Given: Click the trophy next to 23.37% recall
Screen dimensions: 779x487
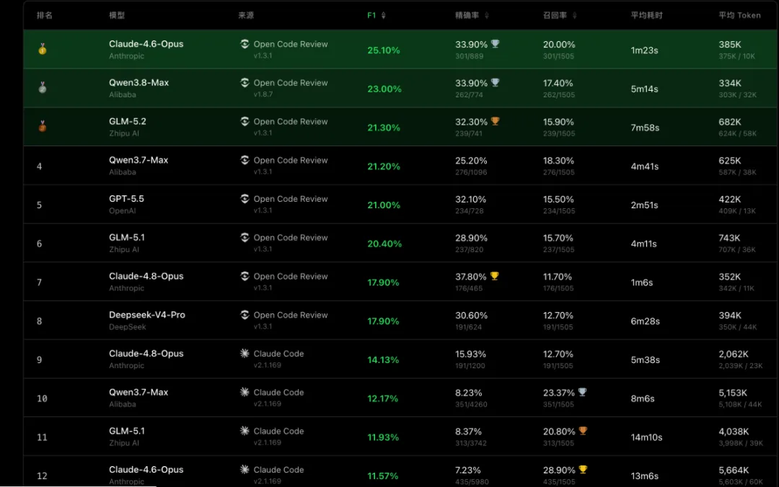Looking at the screenshot, I should (x=583, y=392).
